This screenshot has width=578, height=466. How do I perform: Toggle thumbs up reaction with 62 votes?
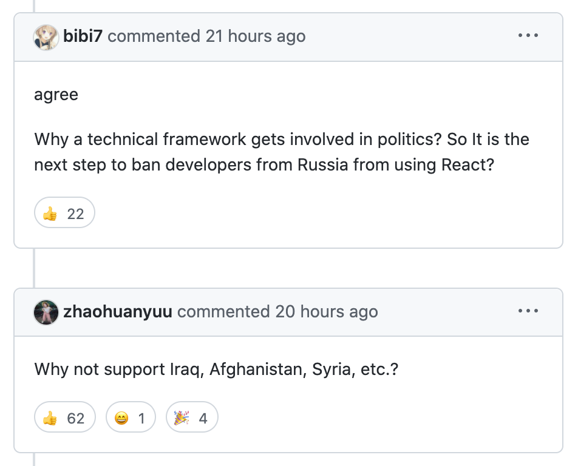tap(65, 417)
